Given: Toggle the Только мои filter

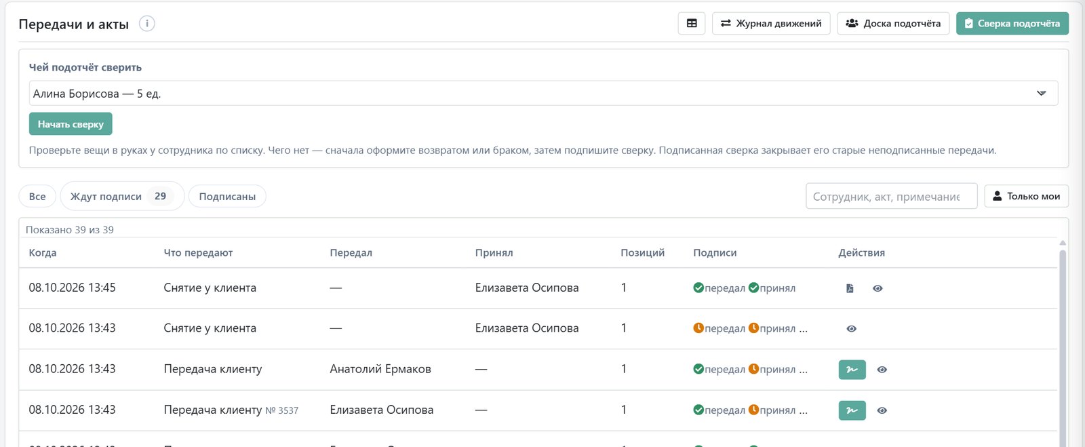Looking at the screenshot, I should (1026, 196).
